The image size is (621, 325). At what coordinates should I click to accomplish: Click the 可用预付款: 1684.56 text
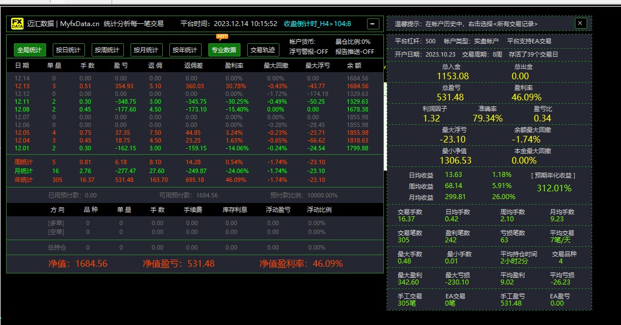point(188,195)
